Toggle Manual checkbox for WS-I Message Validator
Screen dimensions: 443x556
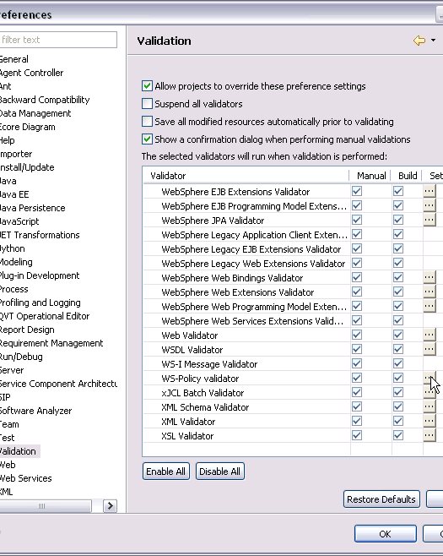(x=357, y=363)
